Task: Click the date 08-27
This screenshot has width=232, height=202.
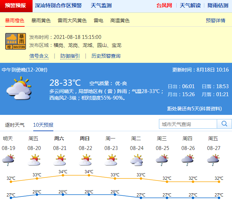Action: (214, 148)
